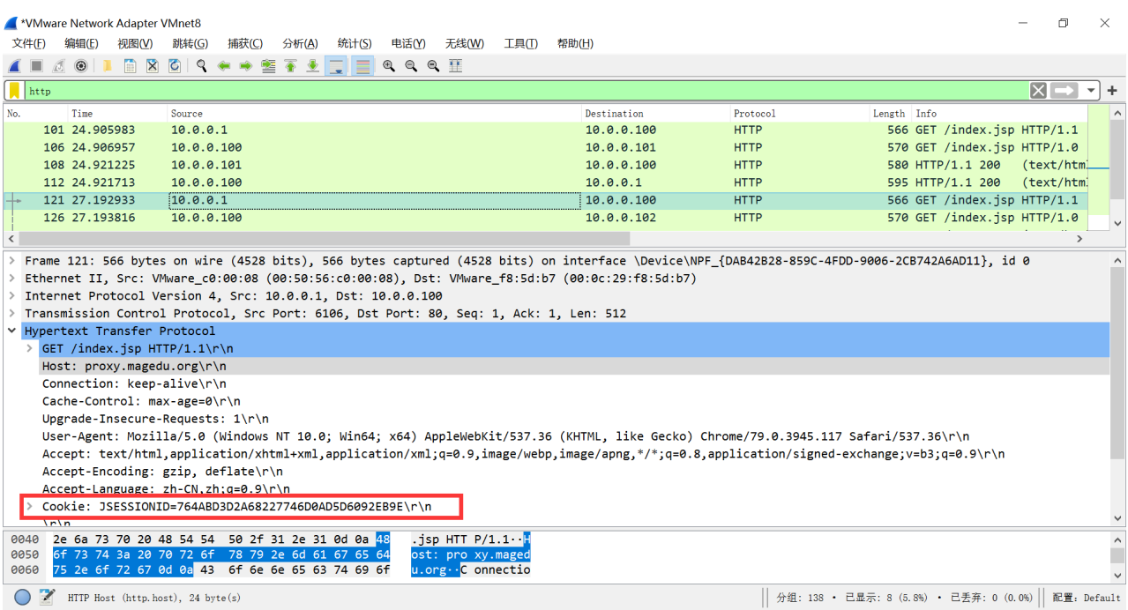Sort by the Length column header
Image resolution: width=1128 pixels, height=610 pixels.
point(889,114)
